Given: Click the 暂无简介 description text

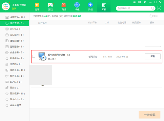Looking at the screenshot, I should click(52, 59).
